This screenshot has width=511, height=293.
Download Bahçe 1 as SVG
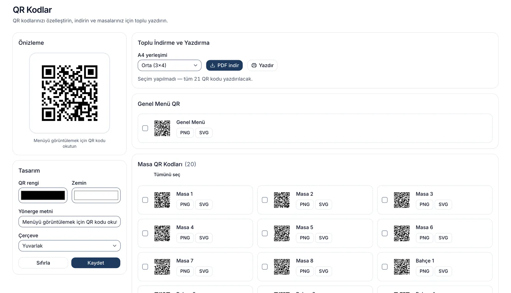coord(443,271)
